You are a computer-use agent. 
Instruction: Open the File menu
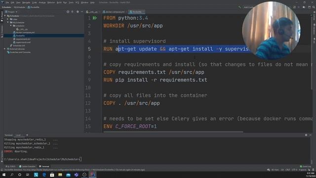[7, 2]
